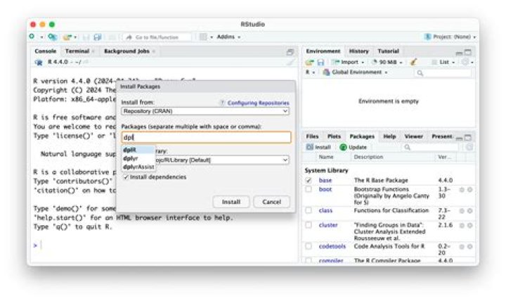Select dplyr from the autocomplete suggestions
Image resolution: width=506 pixels, height=301 pixels.
[x=138, y=158]
